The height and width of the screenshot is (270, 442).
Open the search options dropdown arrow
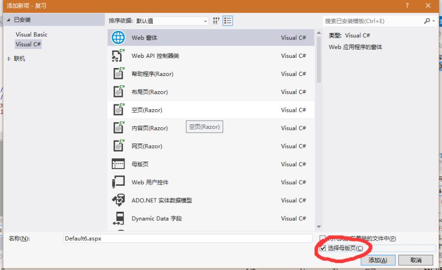tap(434, 21)
